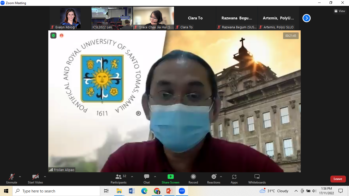
Task: Open Microsoft Edge from the taskbar
Action: (144, 191)
